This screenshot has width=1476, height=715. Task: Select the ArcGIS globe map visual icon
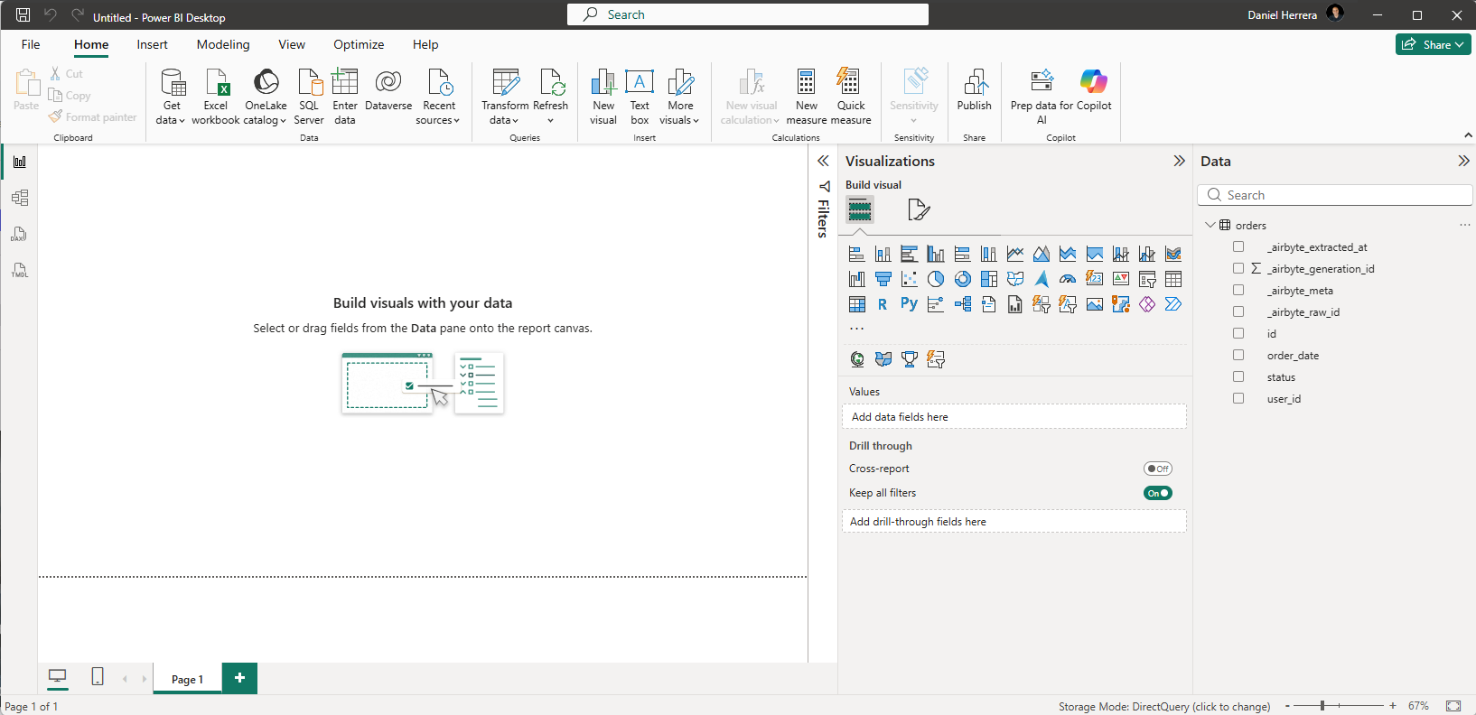point(857,359)
